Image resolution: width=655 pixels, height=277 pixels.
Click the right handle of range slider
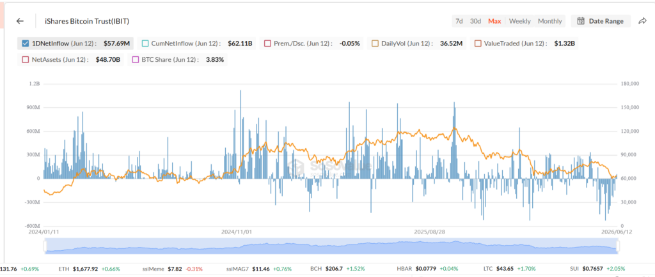click(x=617, y=246)
